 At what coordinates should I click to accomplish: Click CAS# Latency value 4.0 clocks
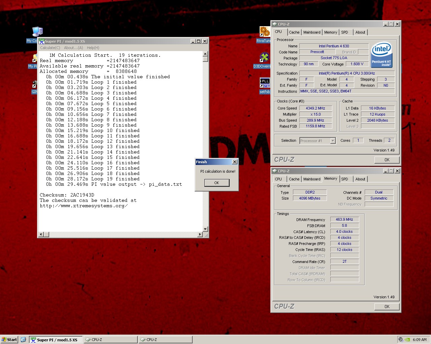coord(344,231)
